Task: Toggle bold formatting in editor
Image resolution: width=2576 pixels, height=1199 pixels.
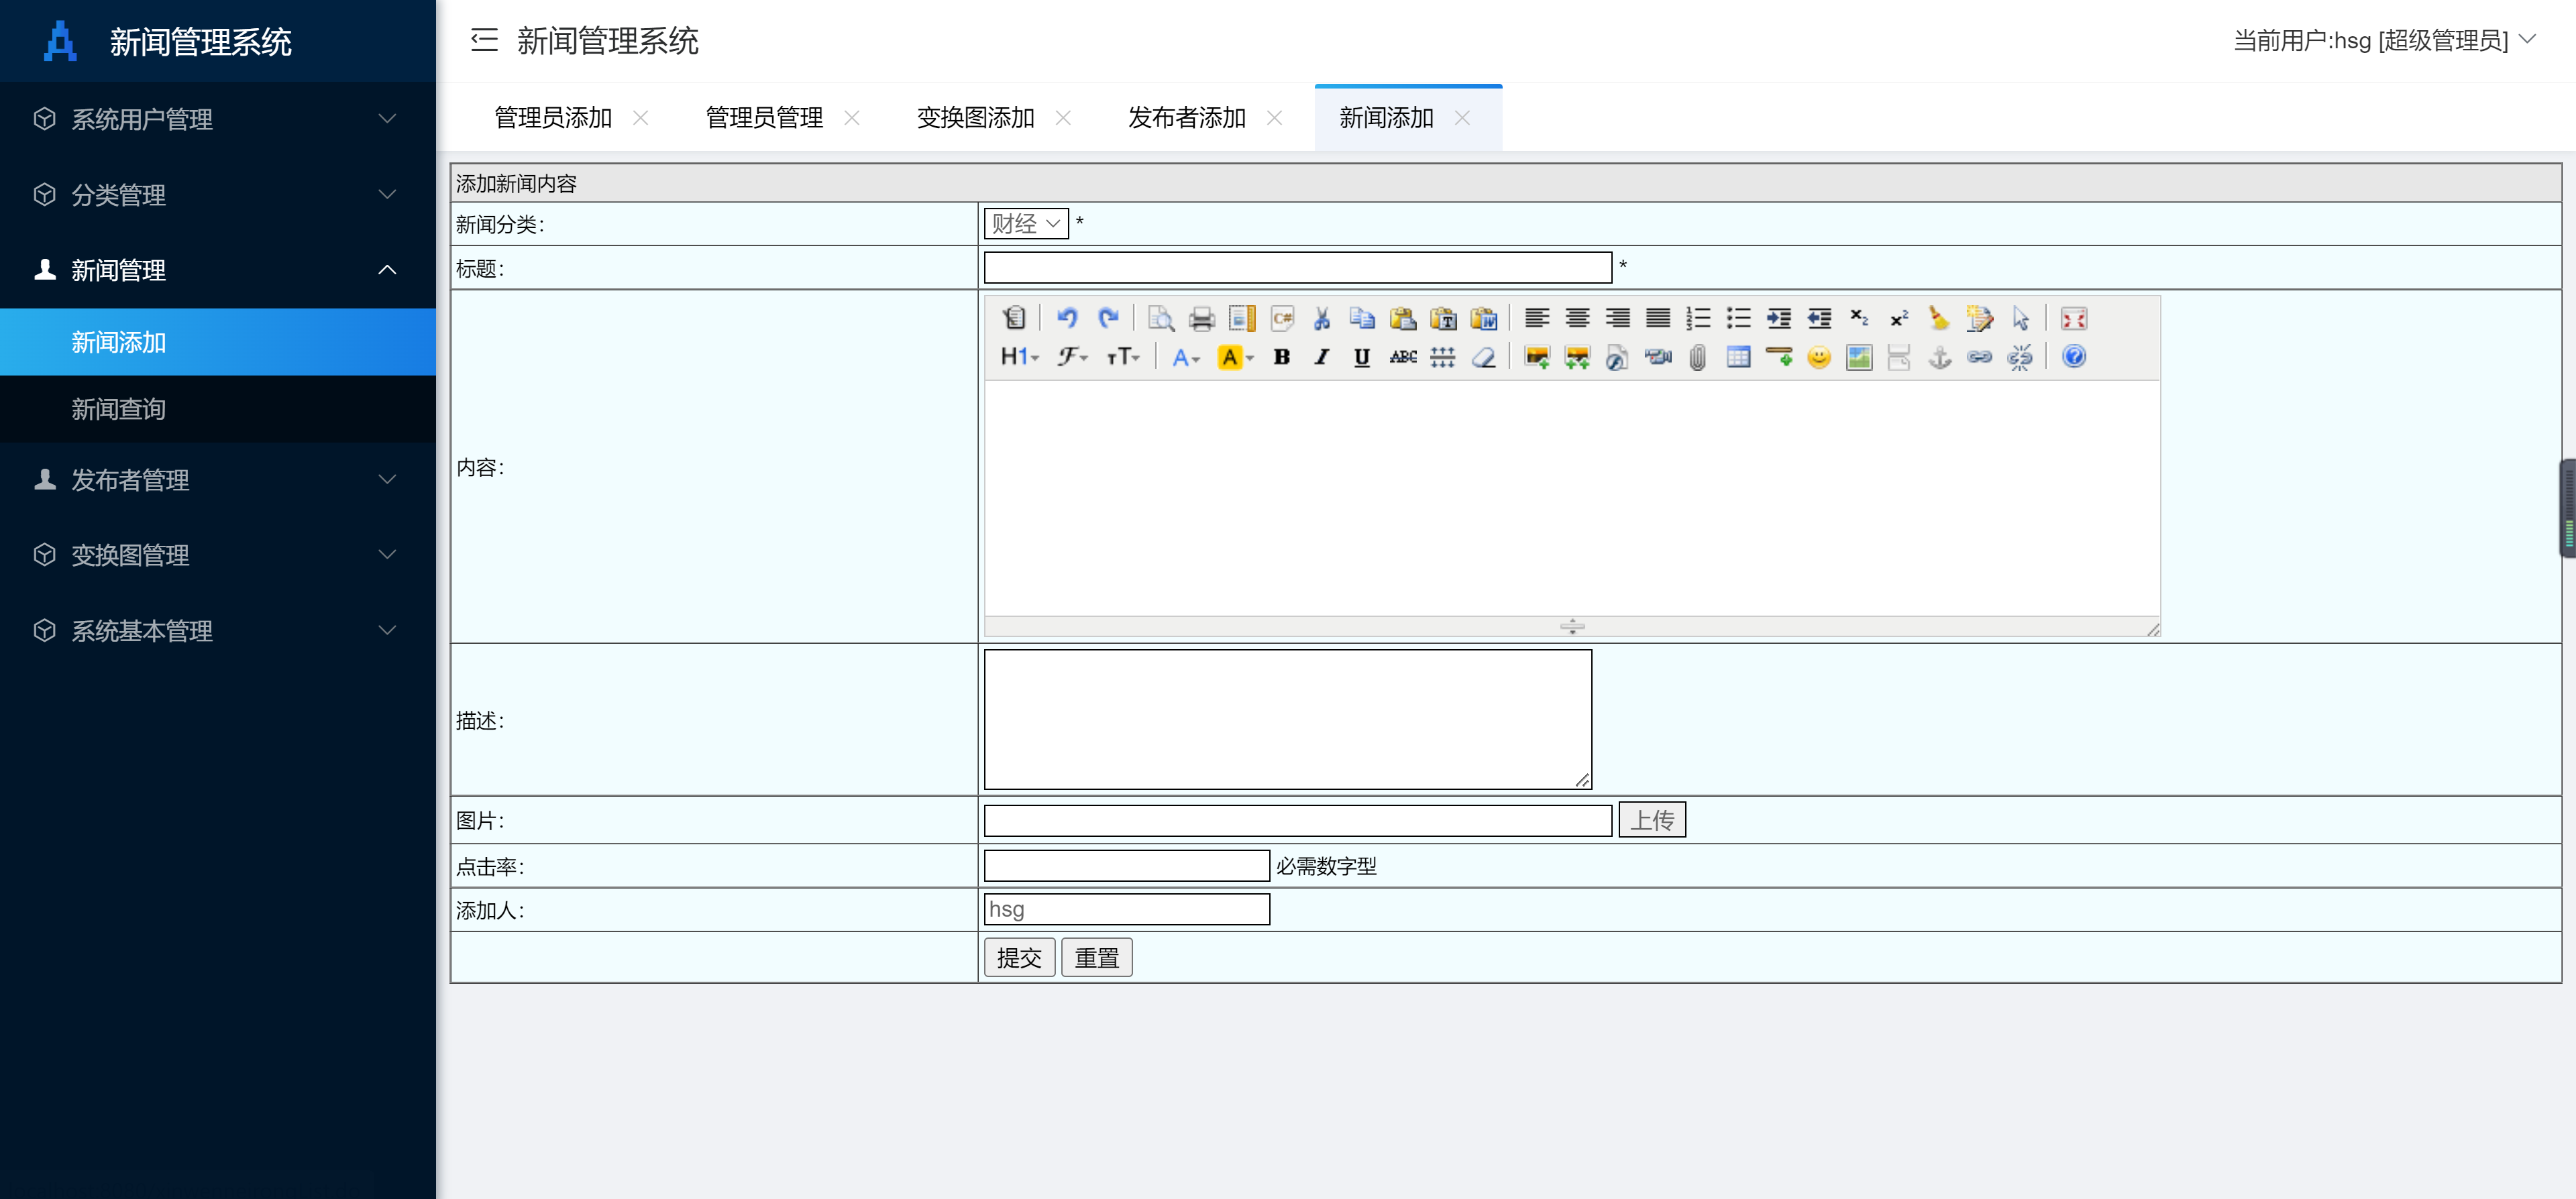Action: (1281, 357)
